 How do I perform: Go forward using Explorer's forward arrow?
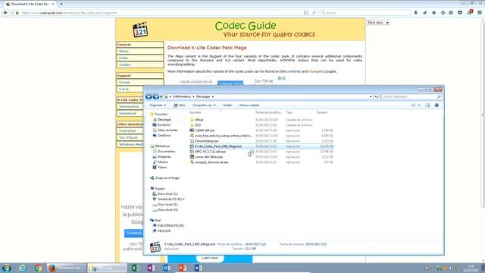[156, 96]
